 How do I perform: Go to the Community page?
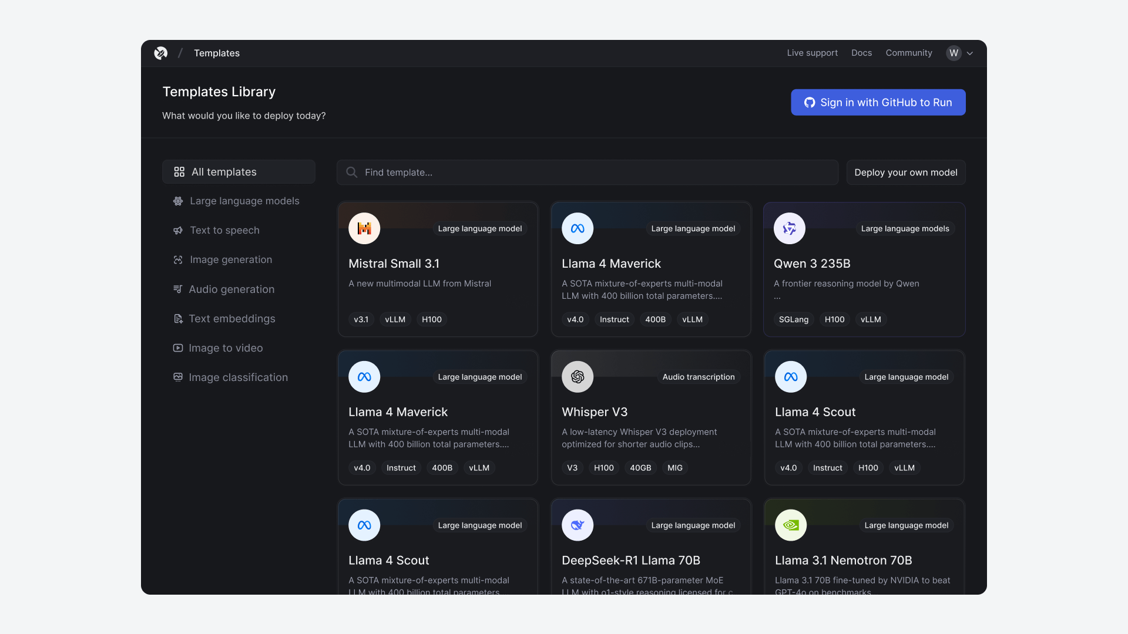(909, 53)
